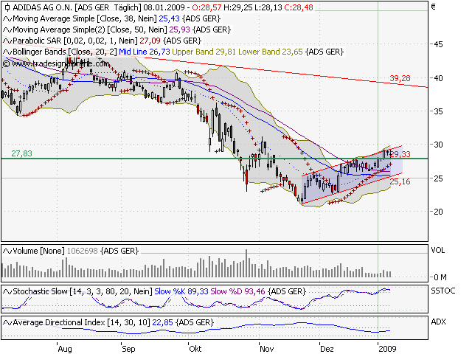Click Parabolic SAR value 27,09
This screenshot has height=354, width=472.
coord(150,41)
